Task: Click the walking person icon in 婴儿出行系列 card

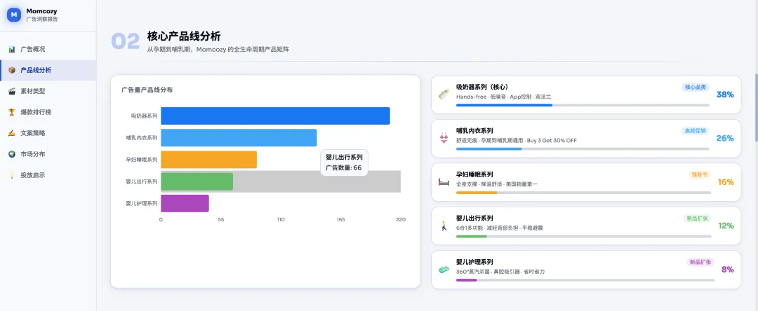Action: tap(444, 226)
